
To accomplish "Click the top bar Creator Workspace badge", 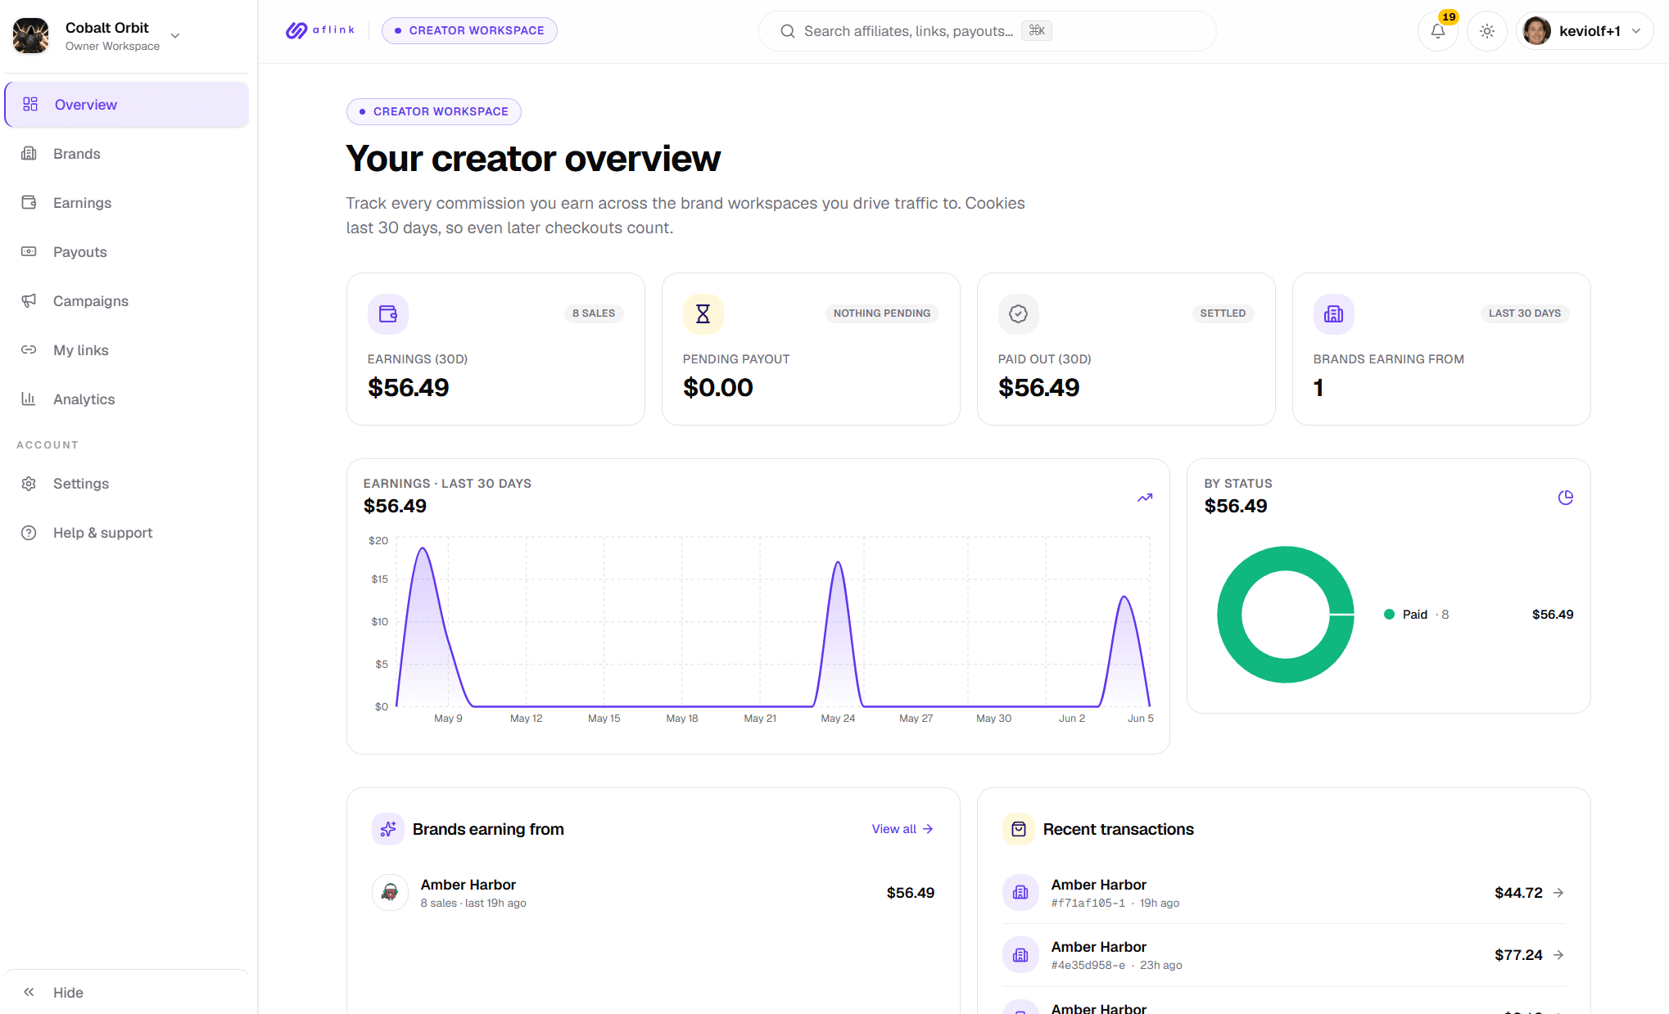I will (469, 30).
